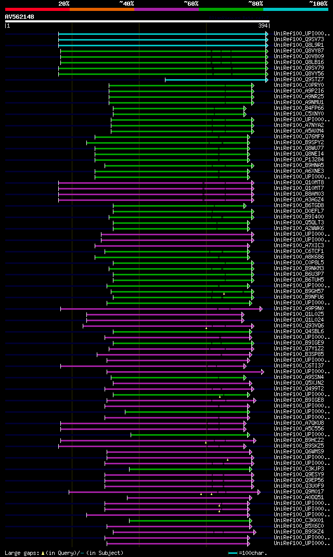Click the UniRef100_Q499T2 label
333x557 pixels.
coord(299,389)
